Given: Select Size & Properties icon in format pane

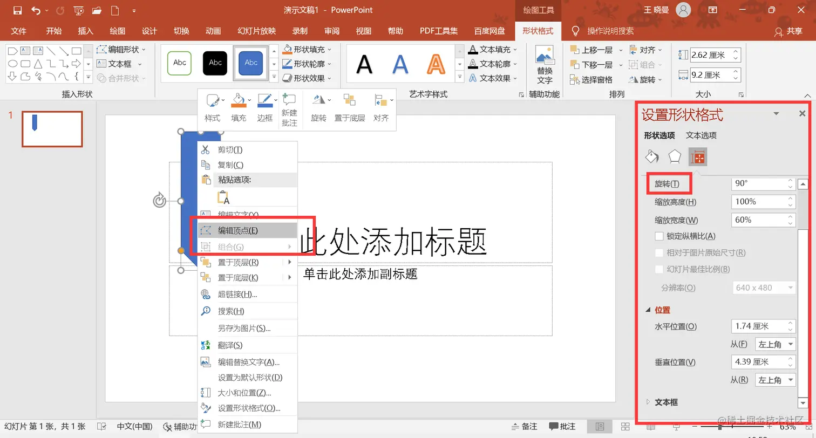Looking at the screenshot, I should click(698, 156).
